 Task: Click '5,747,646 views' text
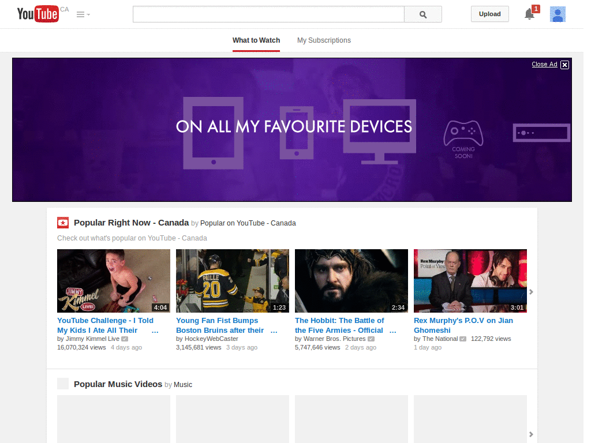coord(317,347)
